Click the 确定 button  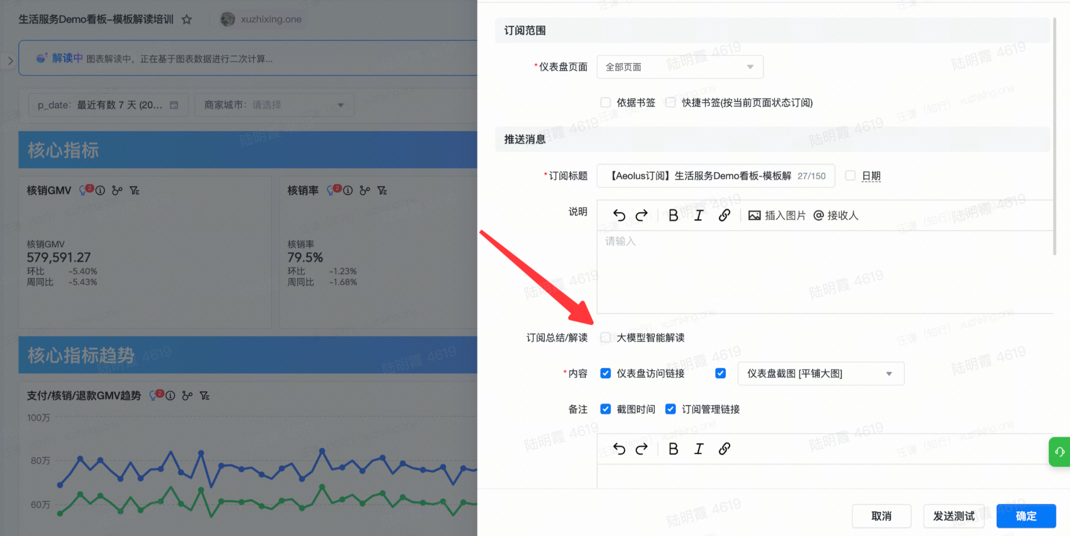click(x=1026, y=516)
